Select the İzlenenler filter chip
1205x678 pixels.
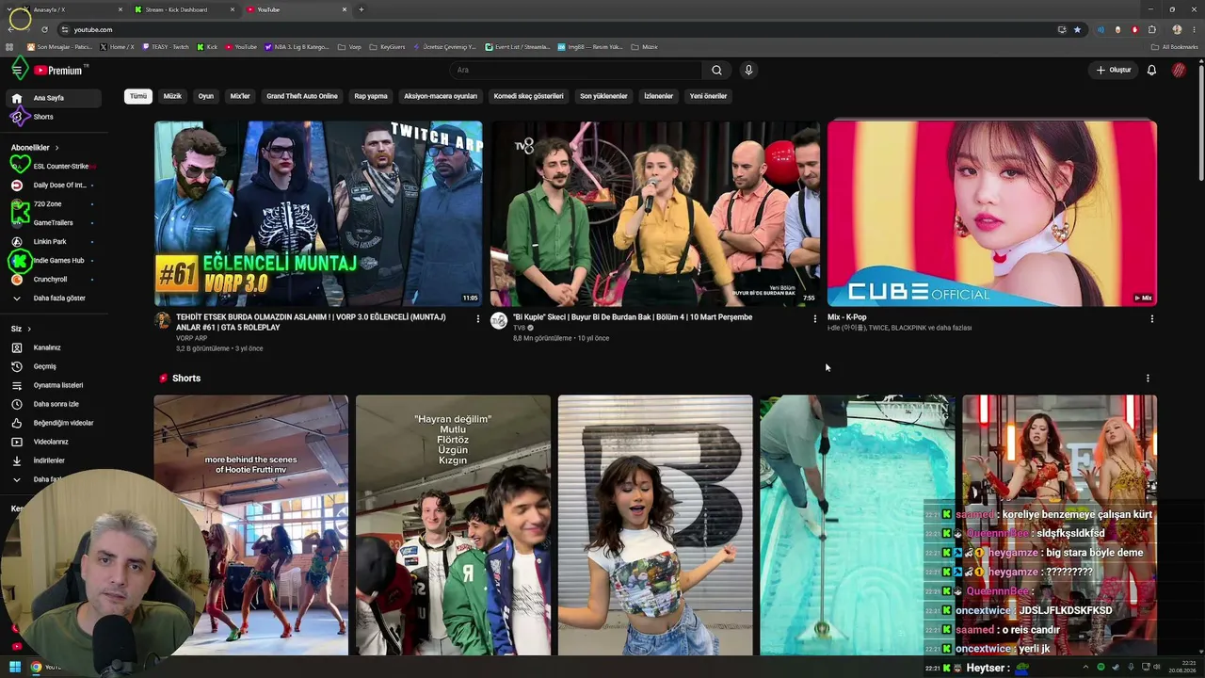tap(658, 96)
